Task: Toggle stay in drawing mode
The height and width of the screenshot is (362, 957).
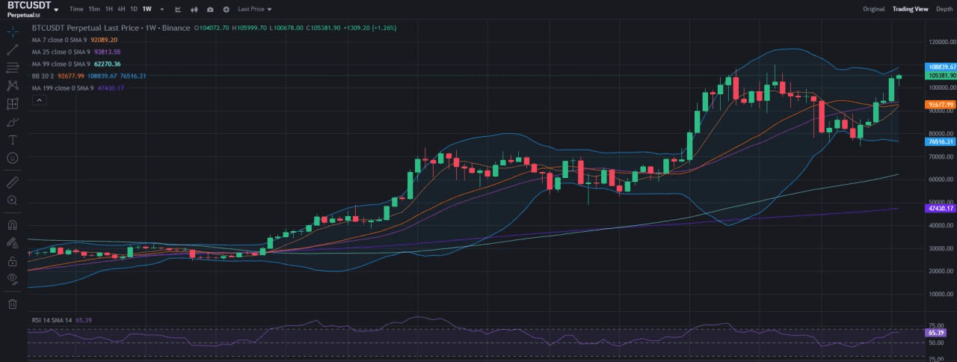Action: pos(12,243)
